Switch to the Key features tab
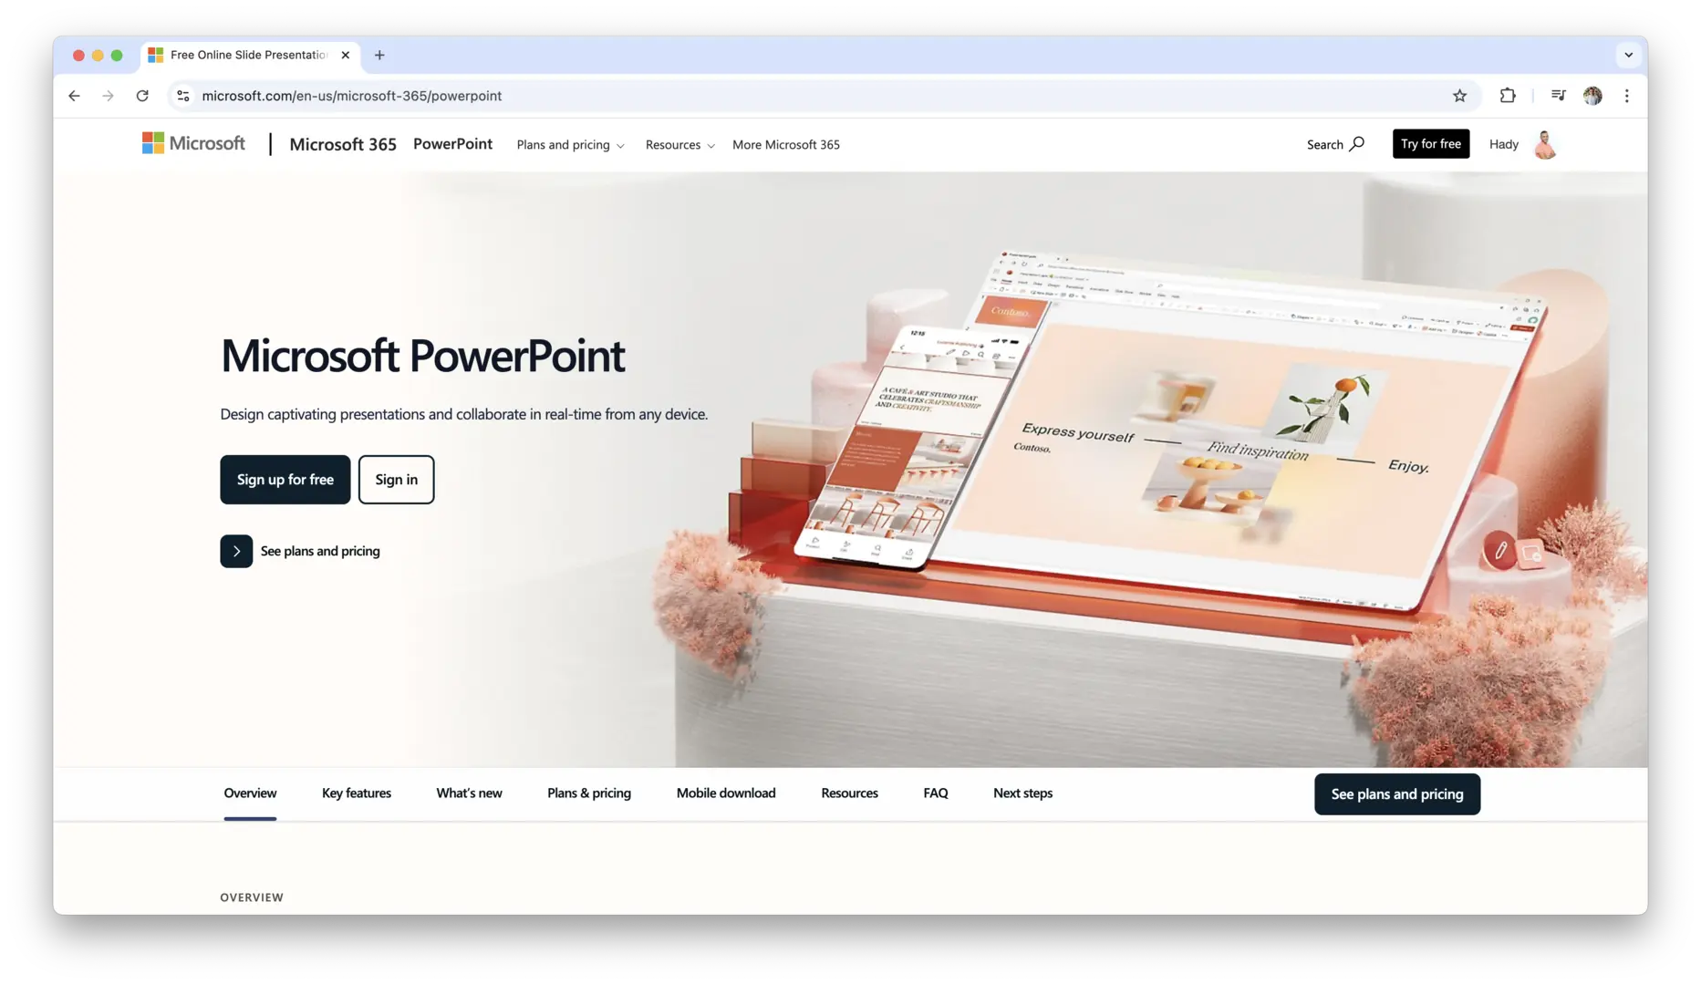 click(x=357, y=793)
